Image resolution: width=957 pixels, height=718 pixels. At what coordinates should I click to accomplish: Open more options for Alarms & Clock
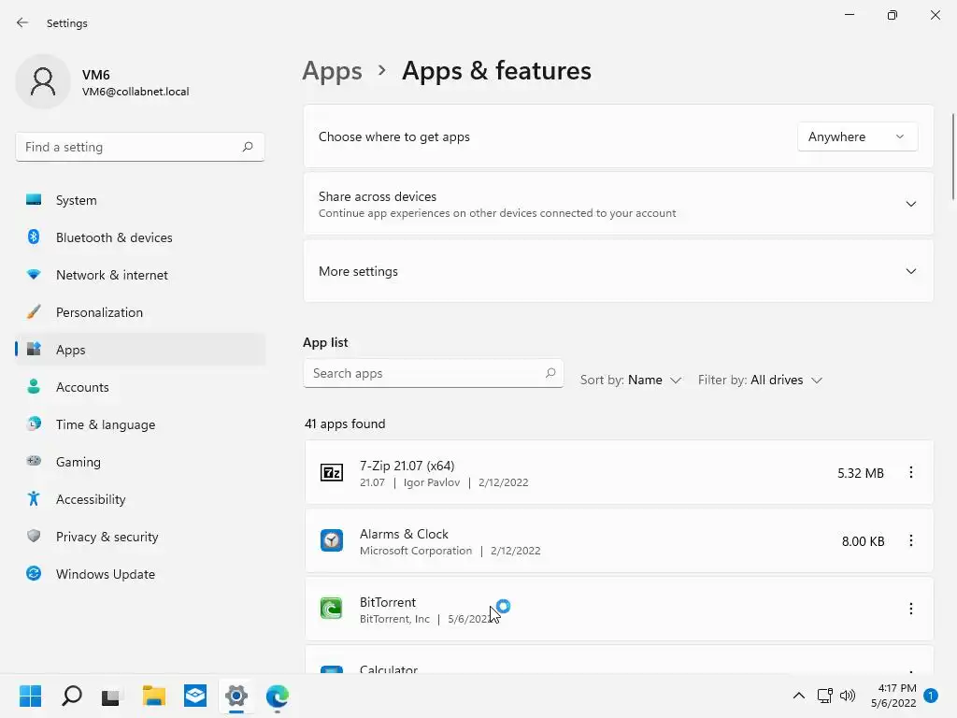(911, 540)
